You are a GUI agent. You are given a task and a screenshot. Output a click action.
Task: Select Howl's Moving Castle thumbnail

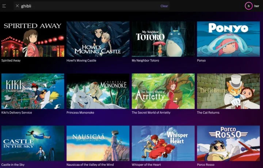[98, 39]
